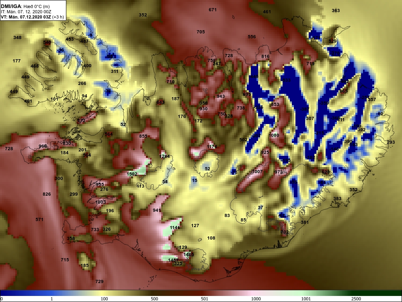Click the map value 381
The width and height of the screenshot is (402, 302).
pos(305,222)
